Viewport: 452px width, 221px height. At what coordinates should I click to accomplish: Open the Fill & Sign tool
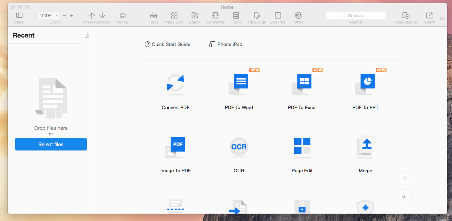pyautogui.click(x=257, y=15)
